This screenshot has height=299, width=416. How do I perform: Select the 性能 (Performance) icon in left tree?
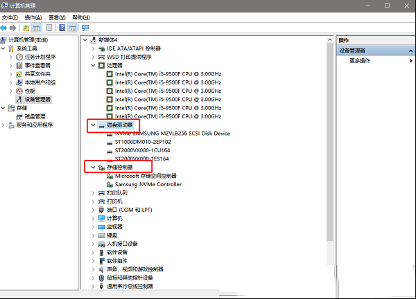coord(19,91)
